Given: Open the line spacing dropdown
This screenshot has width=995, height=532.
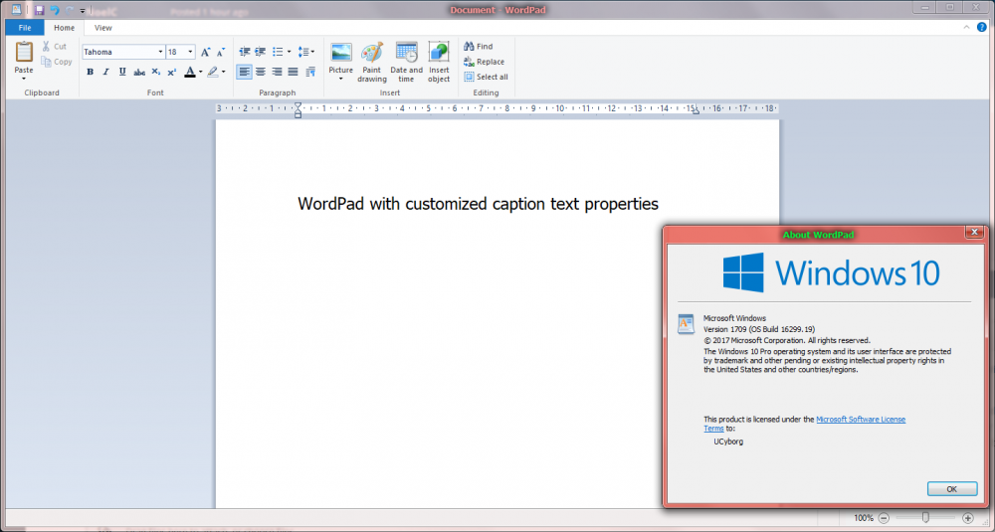Looking at the screenshot, I should (305, 52).
